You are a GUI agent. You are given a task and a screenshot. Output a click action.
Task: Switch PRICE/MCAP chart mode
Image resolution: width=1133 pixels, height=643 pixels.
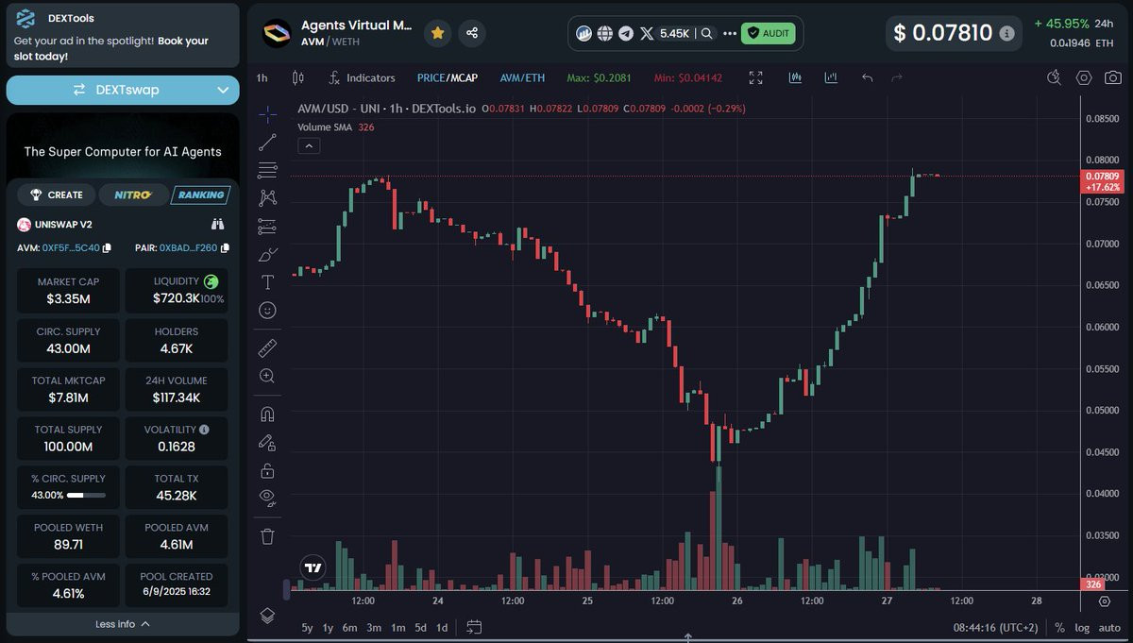(448, 77)
